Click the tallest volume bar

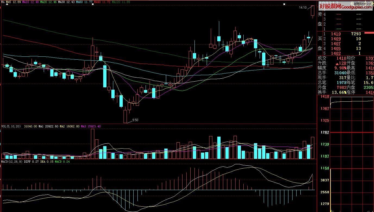tap(93, 144)
